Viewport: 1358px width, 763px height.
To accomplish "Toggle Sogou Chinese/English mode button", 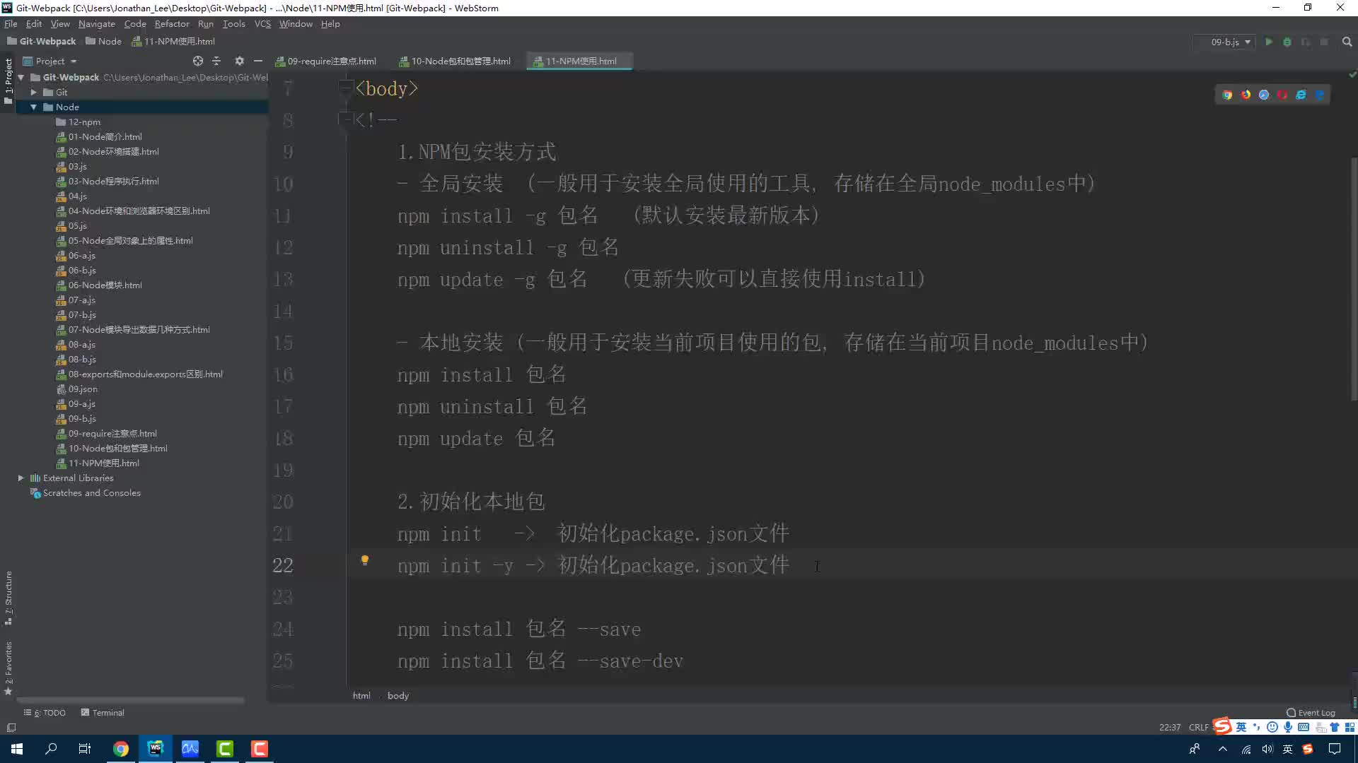I will pyautogui.click(x=1241, y=727).
